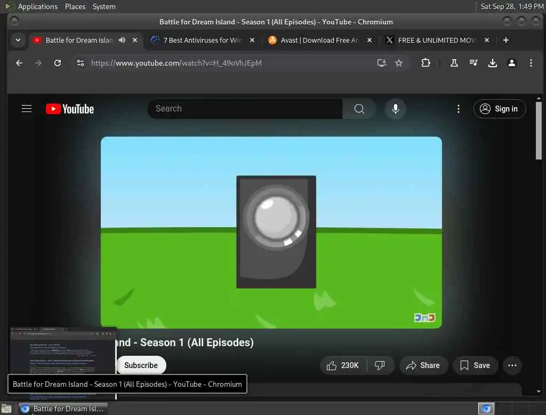Screen dimensions: 546x415
Task: Click the window preview thumbnail above taskbar
Action: click(63, 350)
